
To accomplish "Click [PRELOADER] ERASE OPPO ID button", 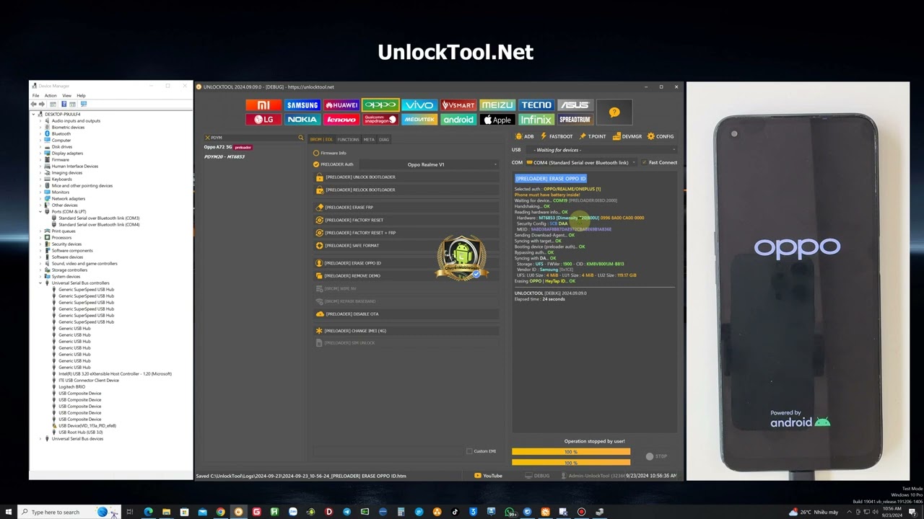I will pyautogui.click(x=406, y=263).
